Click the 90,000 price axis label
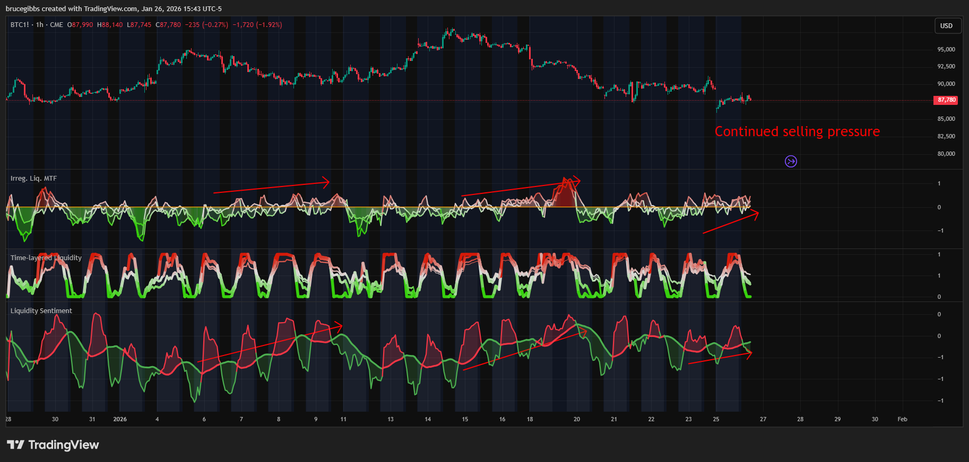The image size is (969, 462). pos(946,84)
